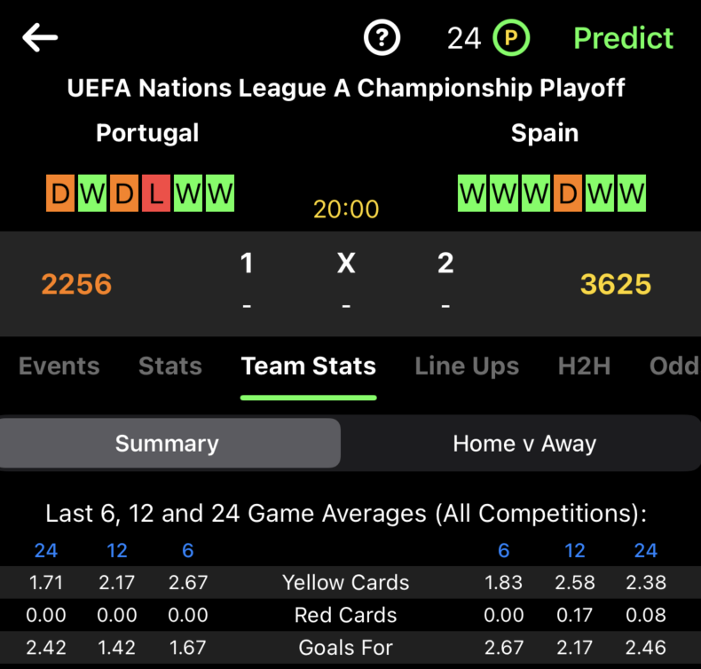This screenshot has width=701, height=669.
Task: Tap Portugal team name
Action: (147, 133)
